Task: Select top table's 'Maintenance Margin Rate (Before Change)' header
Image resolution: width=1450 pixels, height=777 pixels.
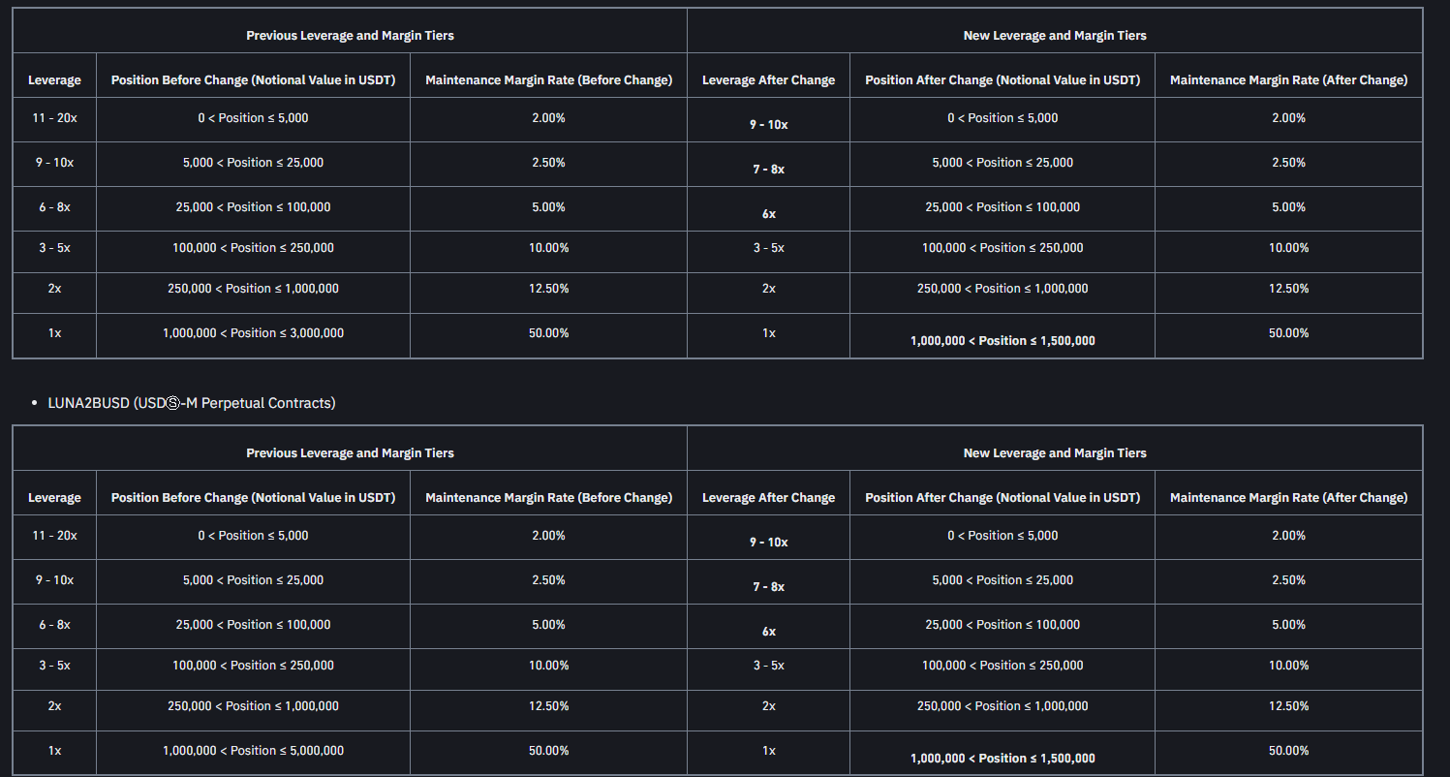Action: click(548, 80)
